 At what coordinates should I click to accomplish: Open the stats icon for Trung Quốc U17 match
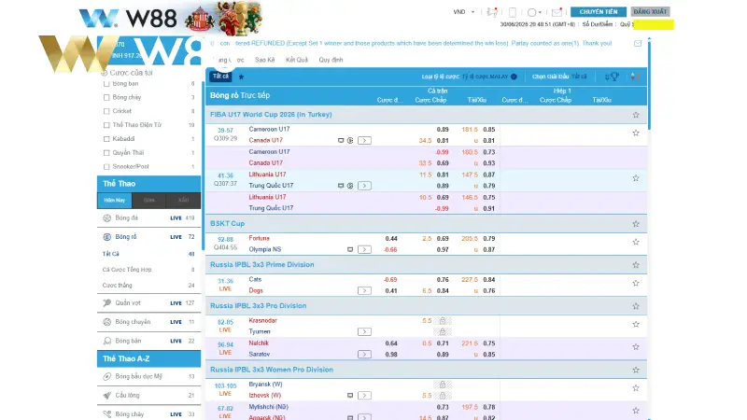pyautogui.click(x=350, y=186)
